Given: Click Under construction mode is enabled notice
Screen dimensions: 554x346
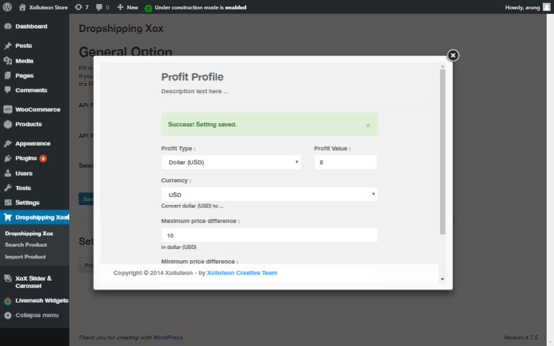Looking at the screenshot, I should tap(200, 7).
